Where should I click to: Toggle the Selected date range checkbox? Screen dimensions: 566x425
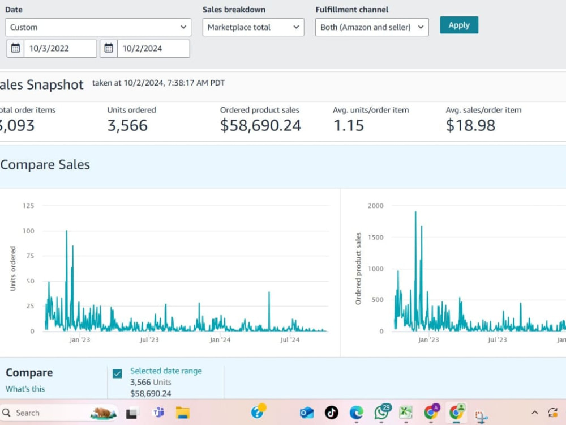(117, 373)
